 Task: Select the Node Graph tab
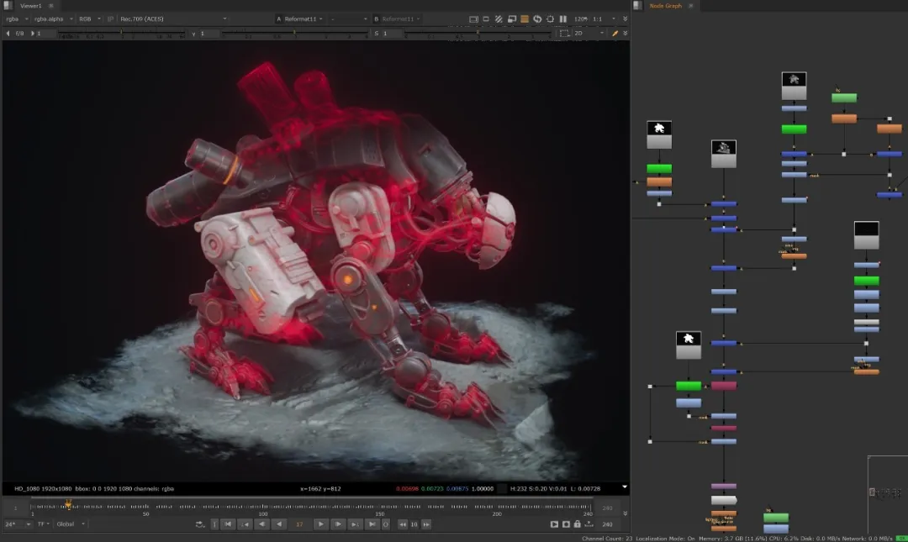pos(666,5)
